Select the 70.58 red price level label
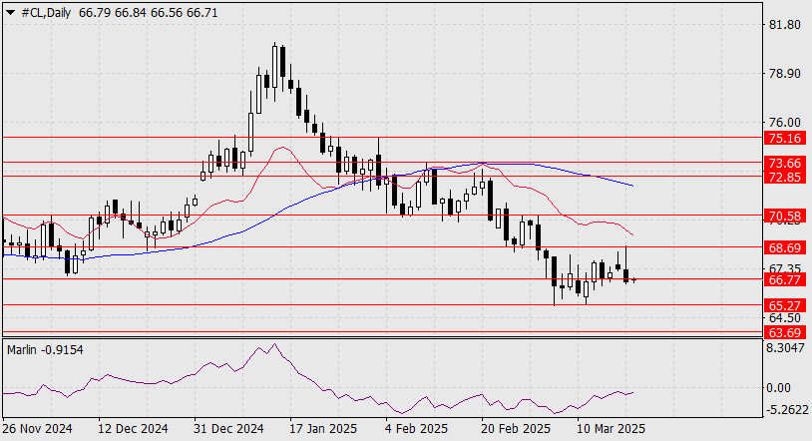Screen dimensions: 812x441 [x=784, y=217]
